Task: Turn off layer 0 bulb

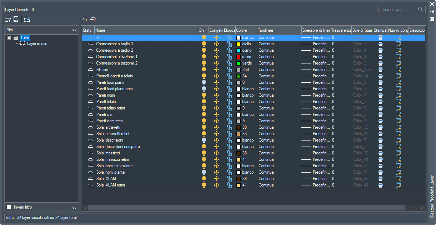Action: [204, 37]
